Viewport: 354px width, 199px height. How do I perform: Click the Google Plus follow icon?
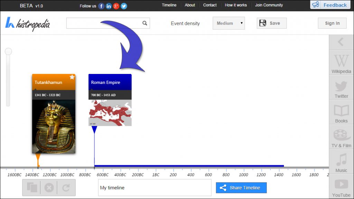[116, 6]
